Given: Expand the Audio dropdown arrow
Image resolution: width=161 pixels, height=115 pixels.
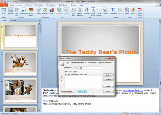Looking at the screenshot, I should 133,15.
